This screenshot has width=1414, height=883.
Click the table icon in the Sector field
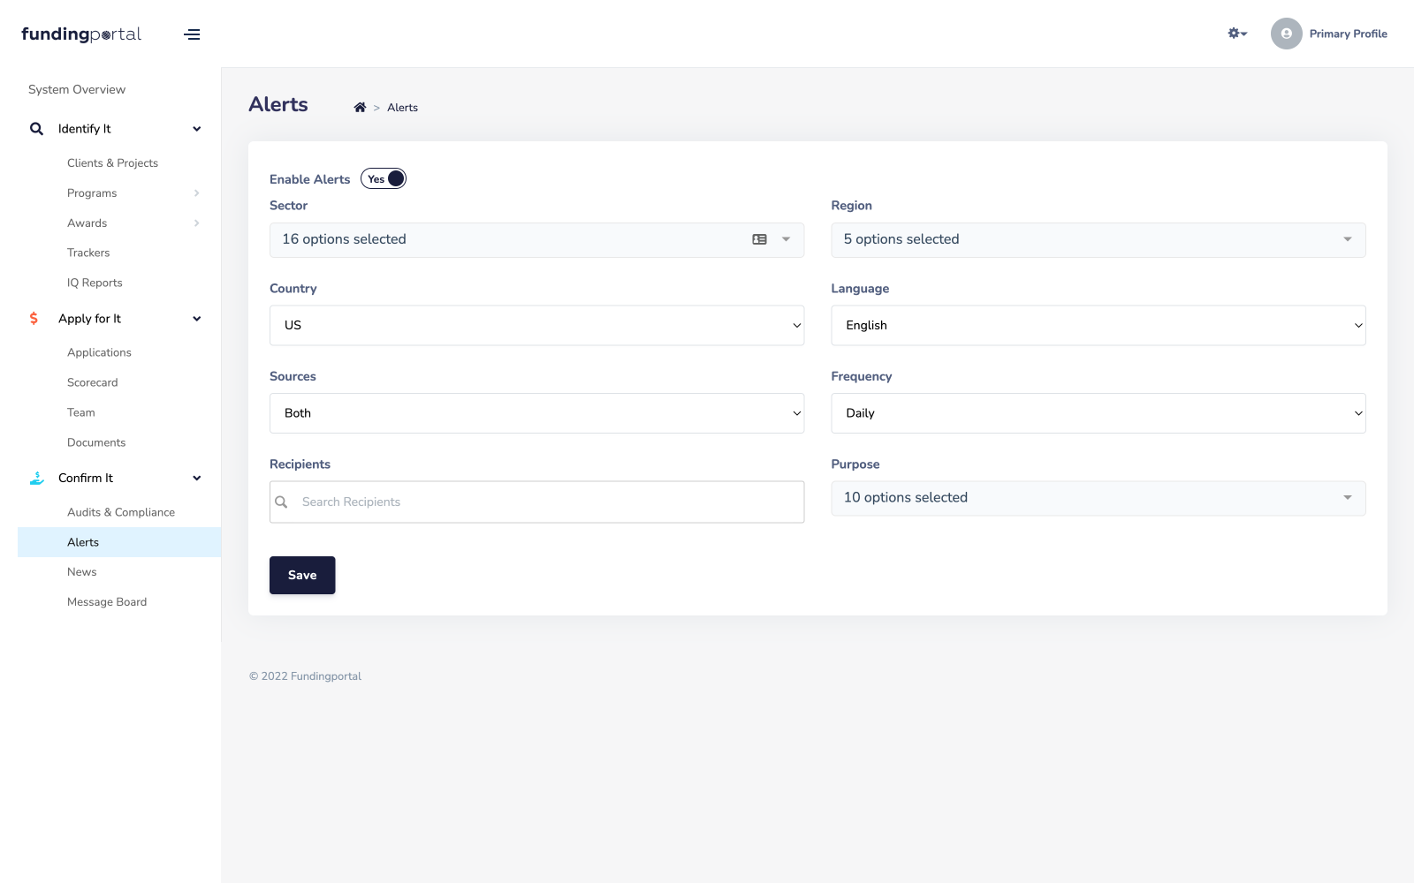pos(760,239)
